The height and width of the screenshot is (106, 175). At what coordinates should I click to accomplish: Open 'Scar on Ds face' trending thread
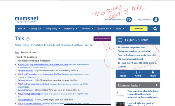point(137,55)
